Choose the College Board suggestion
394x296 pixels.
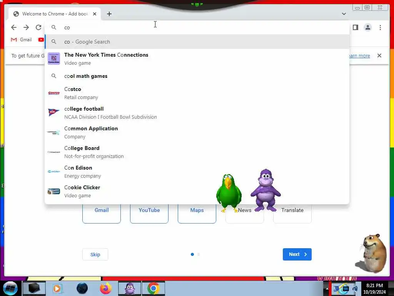197,152
